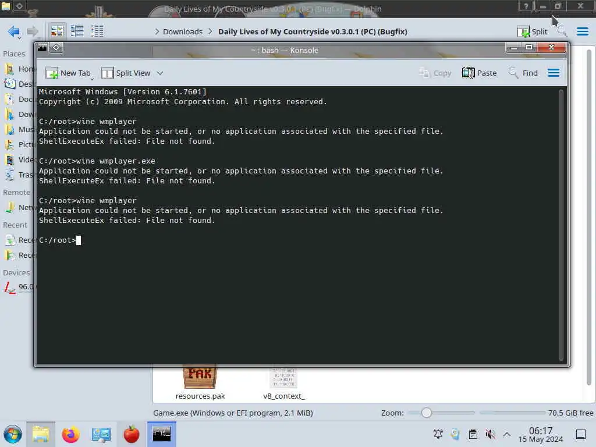Select Desktop in Places sidebar
This screenshot has height=447, width=596.
20,84
